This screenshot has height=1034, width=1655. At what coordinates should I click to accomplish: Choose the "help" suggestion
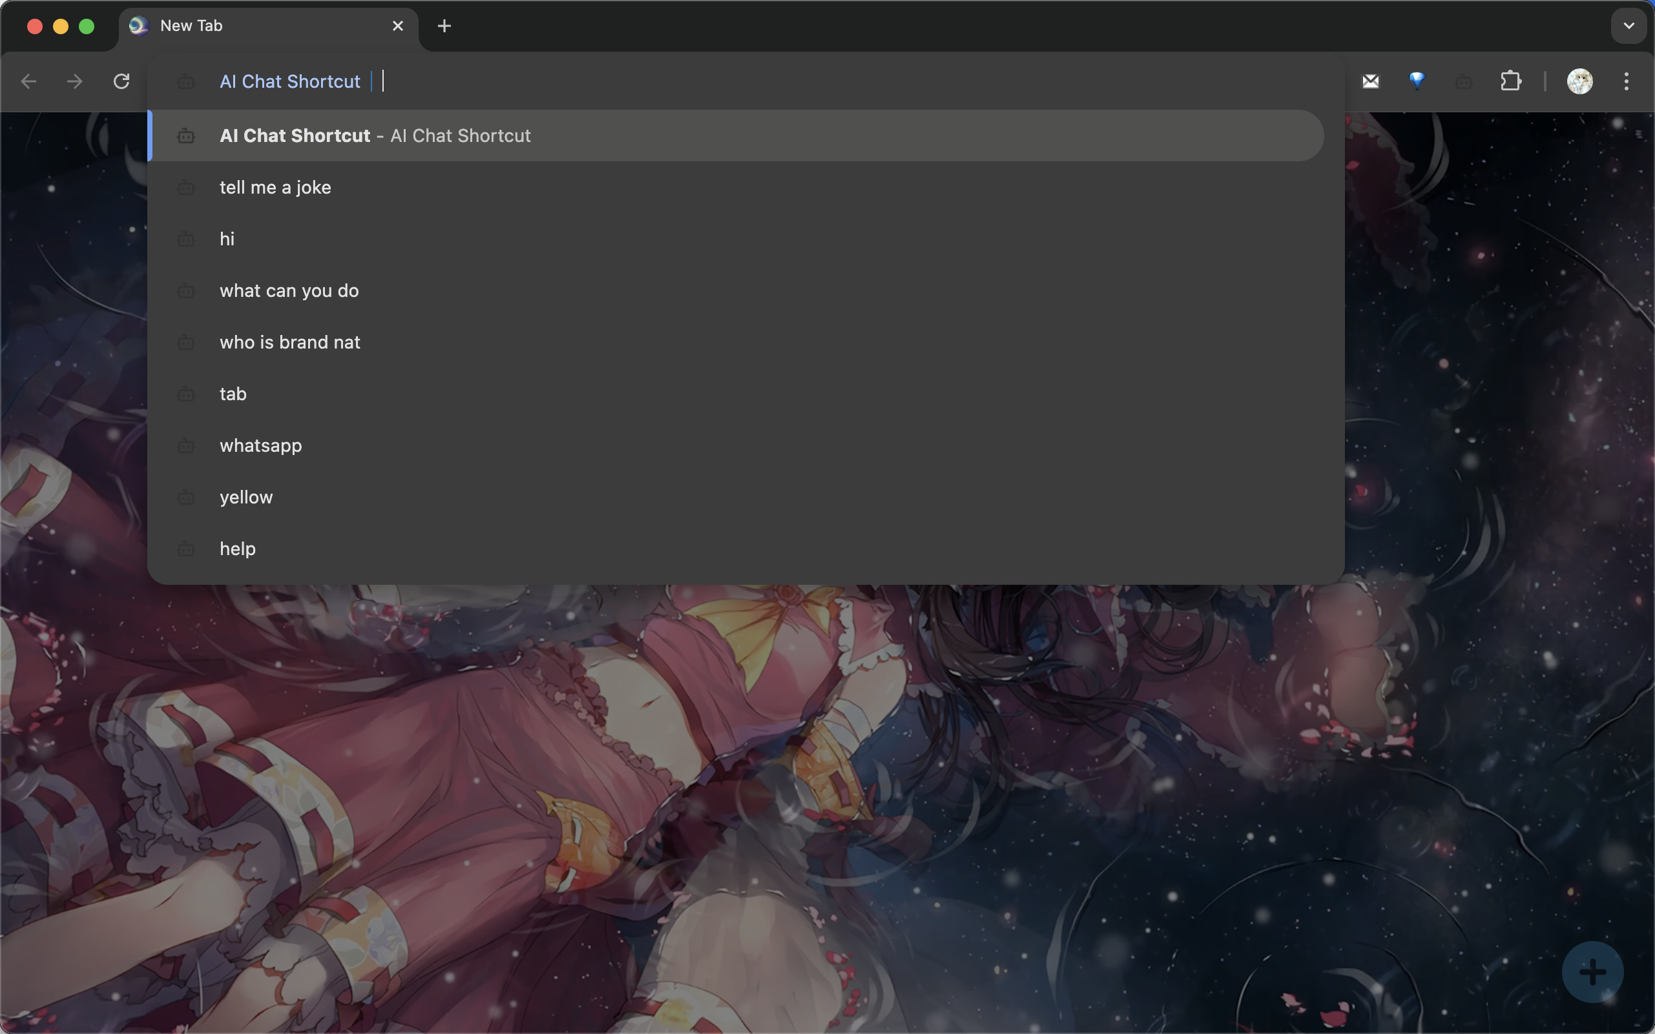point(238,549)
